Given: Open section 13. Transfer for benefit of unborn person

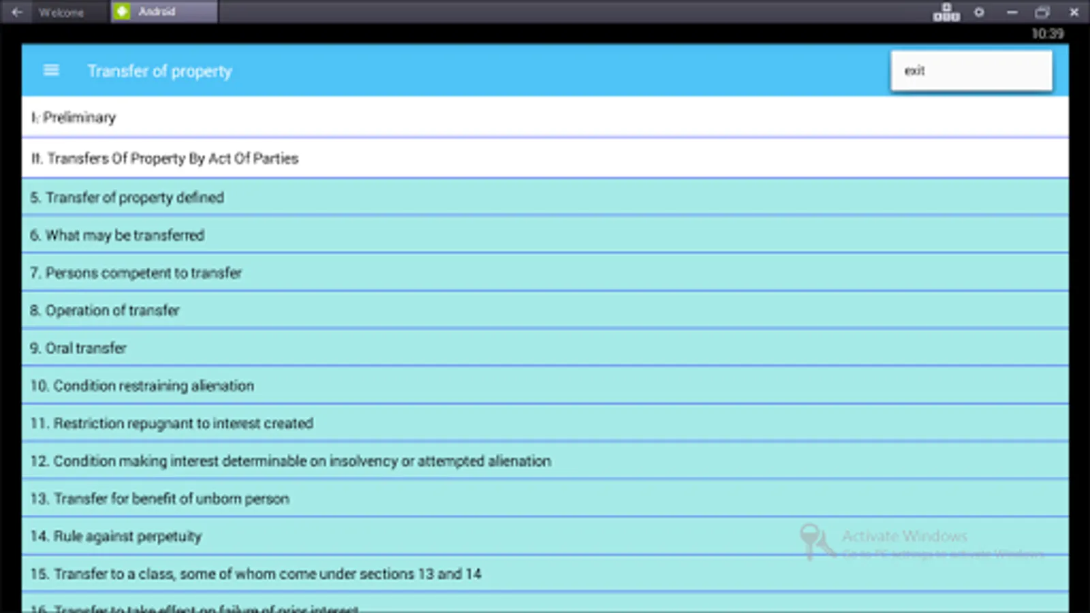Looking at the screenshot, I should pos(545,499).
